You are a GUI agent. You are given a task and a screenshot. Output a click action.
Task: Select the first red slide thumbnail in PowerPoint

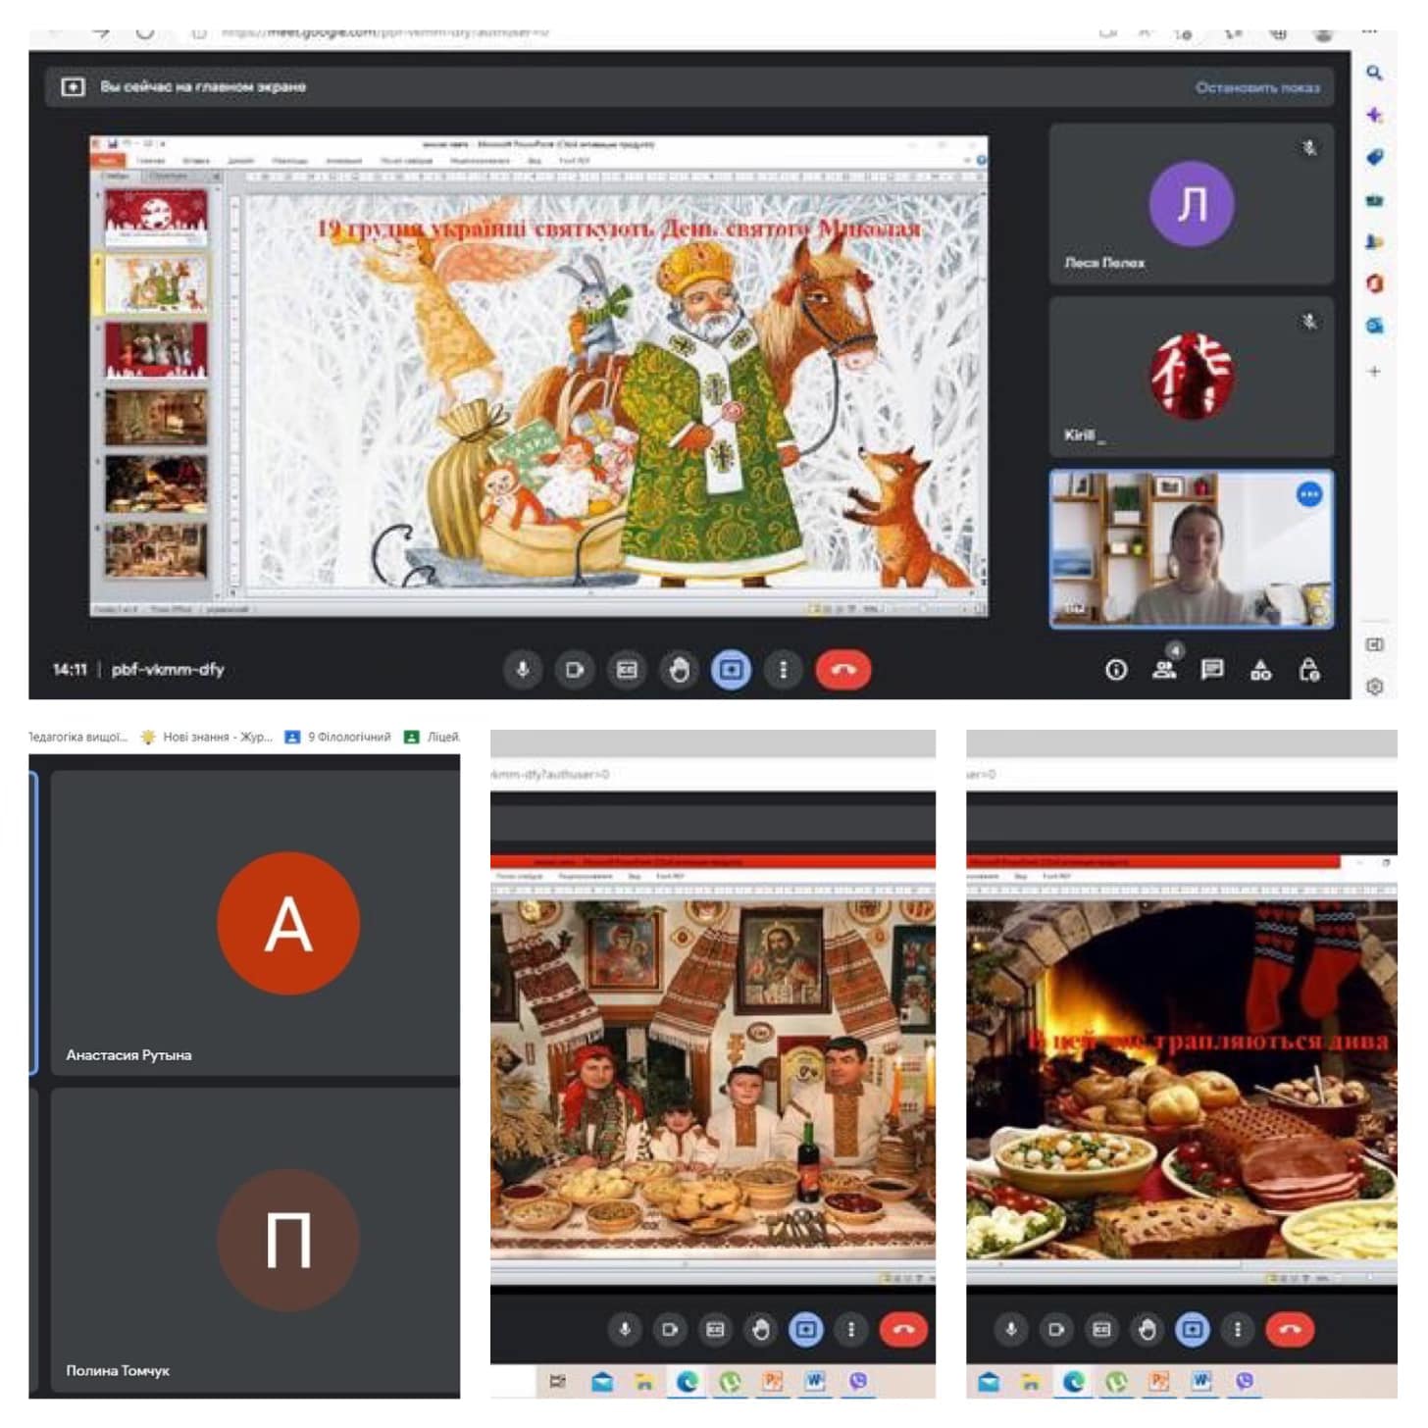click(156, 217)
